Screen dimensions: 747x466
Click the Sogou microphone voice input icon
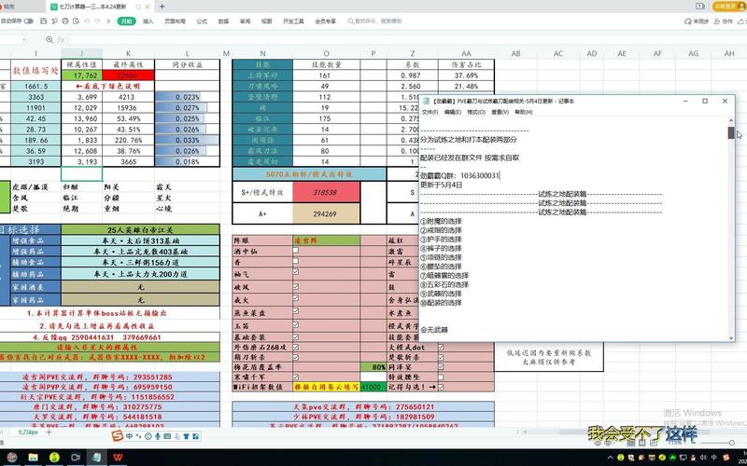coord(157,436)
